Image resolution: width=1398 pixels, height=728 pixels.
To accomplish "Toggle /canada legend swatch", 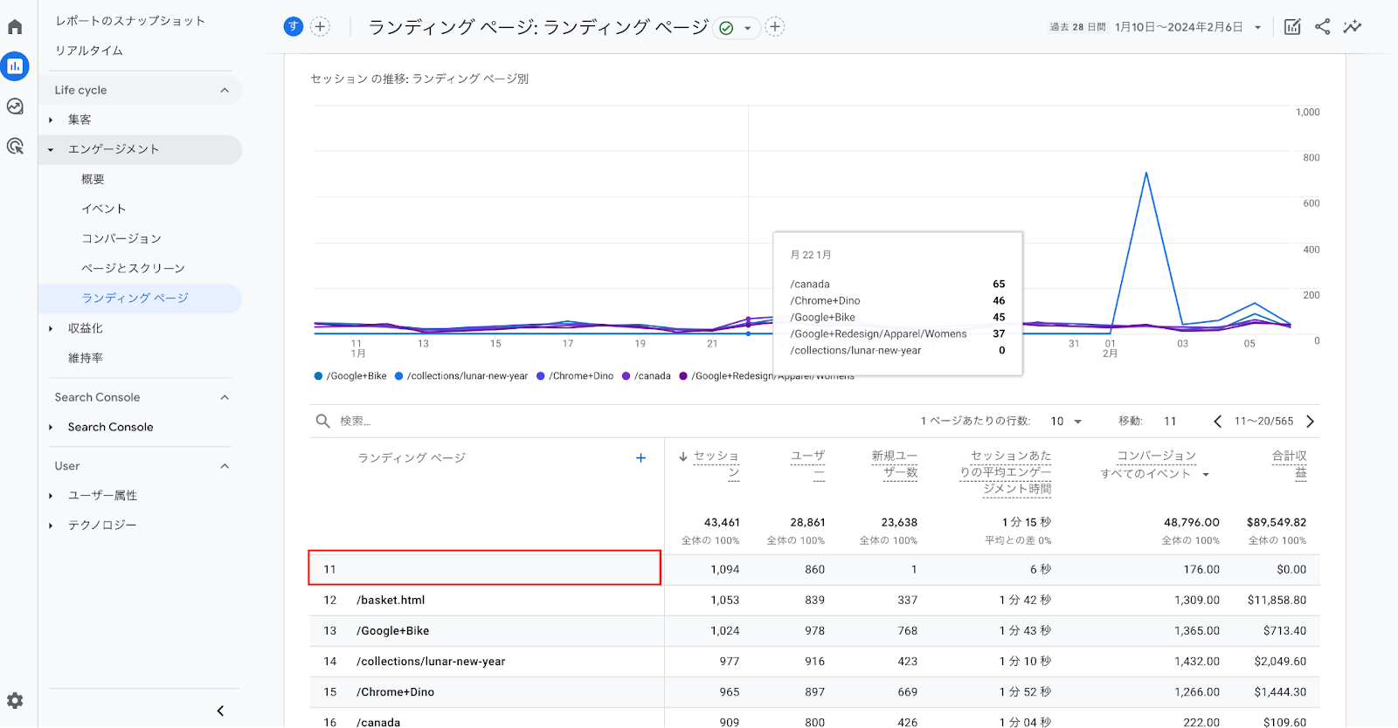I will [626, 376].
